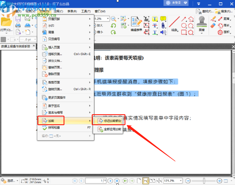Select the paperclip file attachment tool

pyautogui.click(x=163, y=25)
